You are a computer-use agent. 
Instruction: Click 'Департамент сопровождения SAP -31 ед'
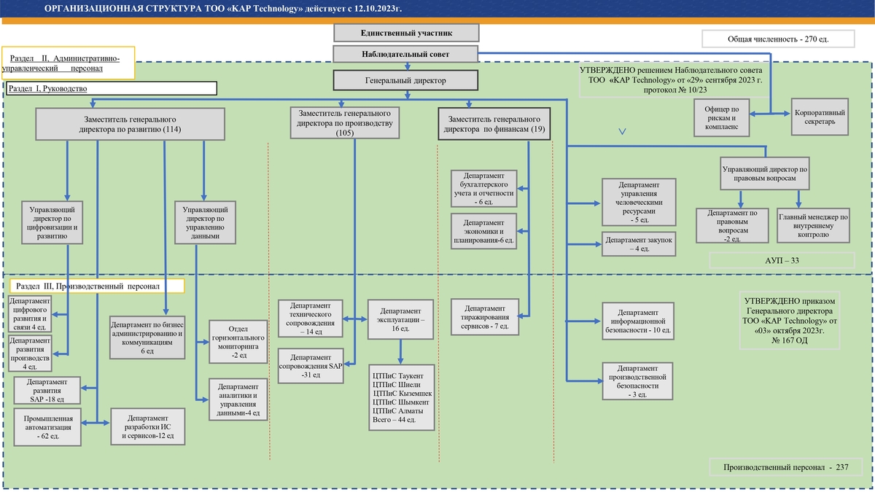(x=312, y=366)
